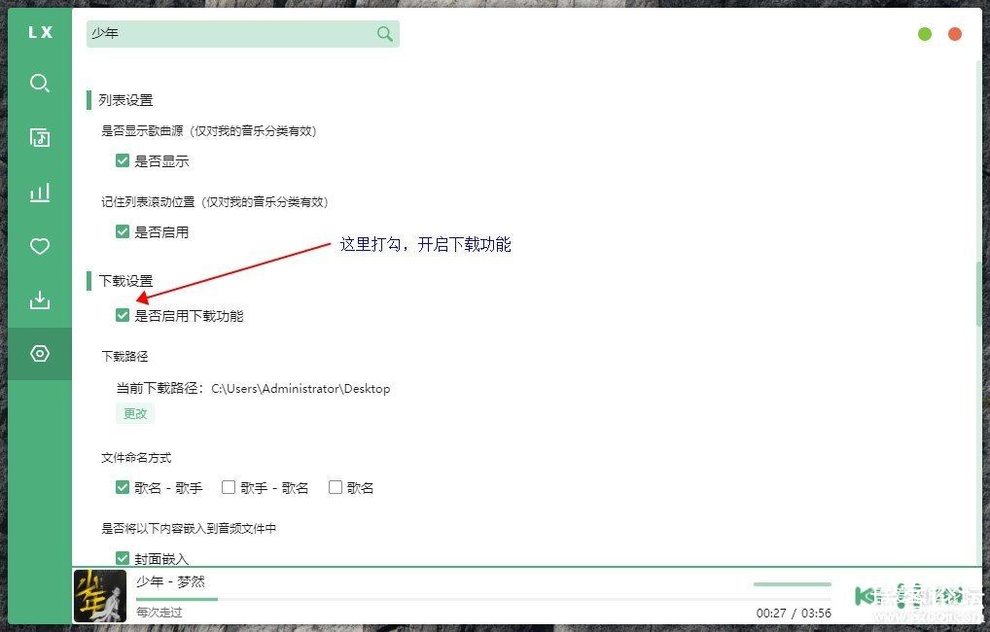This screenshot has width=990, height=632.
Task: Click the magnifier icon in the search box
Action: (x=385, y=34)
